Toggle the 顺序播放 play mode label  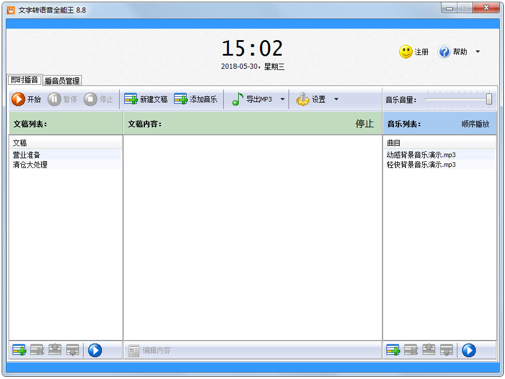coord(475,124)
